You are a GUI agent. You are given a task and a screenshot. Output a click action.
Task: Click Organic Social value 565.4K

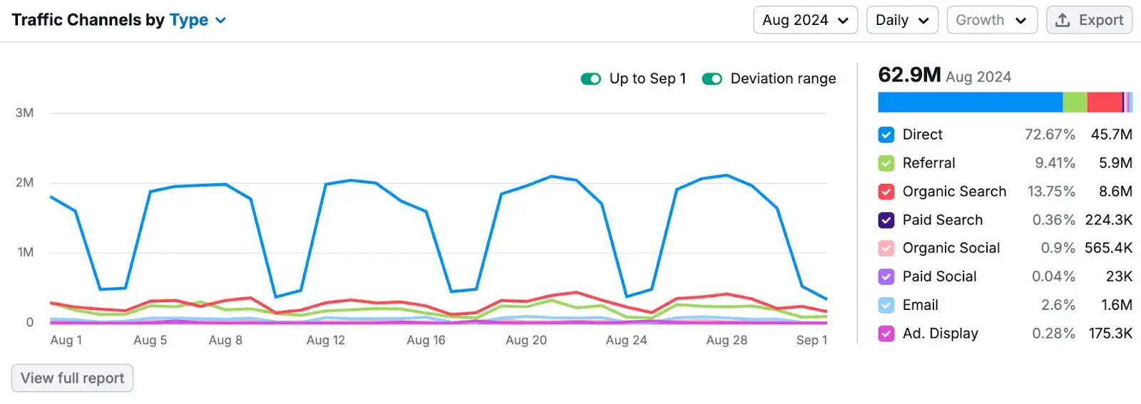click(1108, 248)
